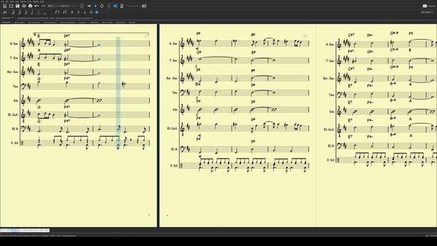
Task: Select the 32nd note duration
Action: [x=13, y=12]
